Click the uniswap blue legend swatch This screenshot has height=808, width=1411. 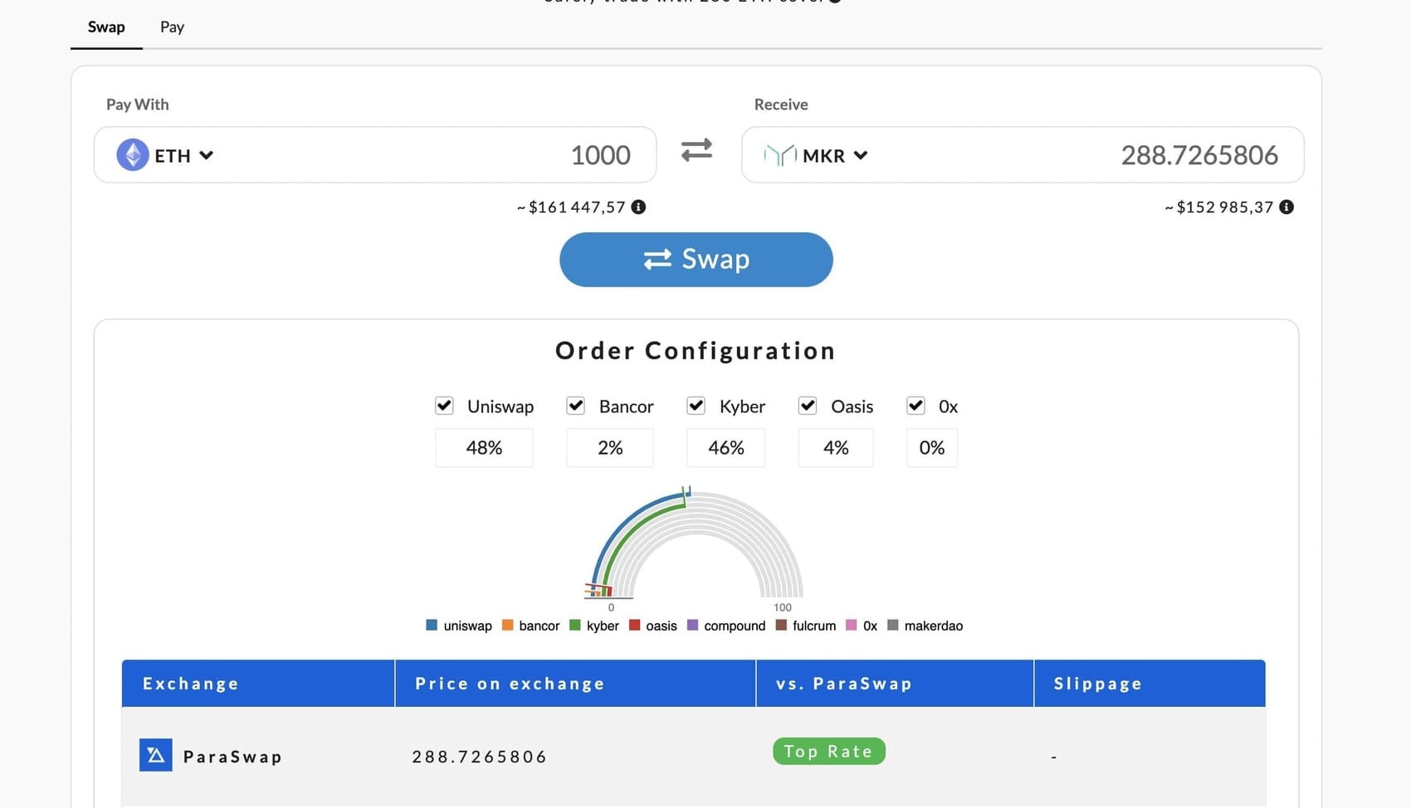click(x=432, y=625)
